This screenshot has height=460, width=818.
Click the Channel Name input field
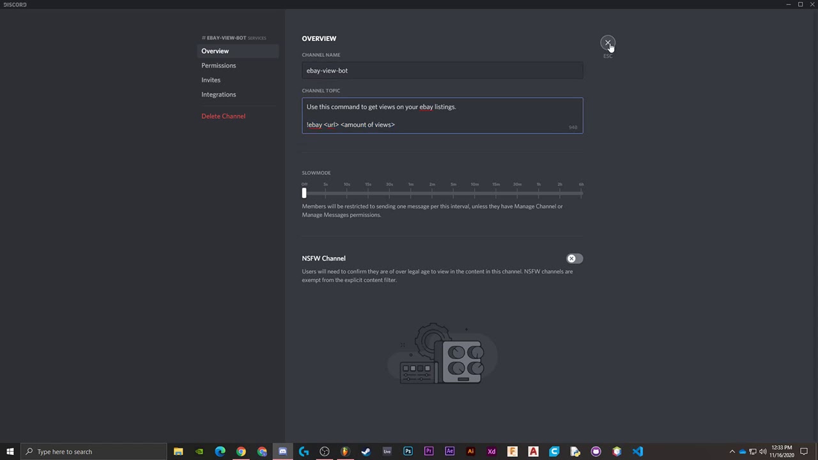tap(442, 70)
